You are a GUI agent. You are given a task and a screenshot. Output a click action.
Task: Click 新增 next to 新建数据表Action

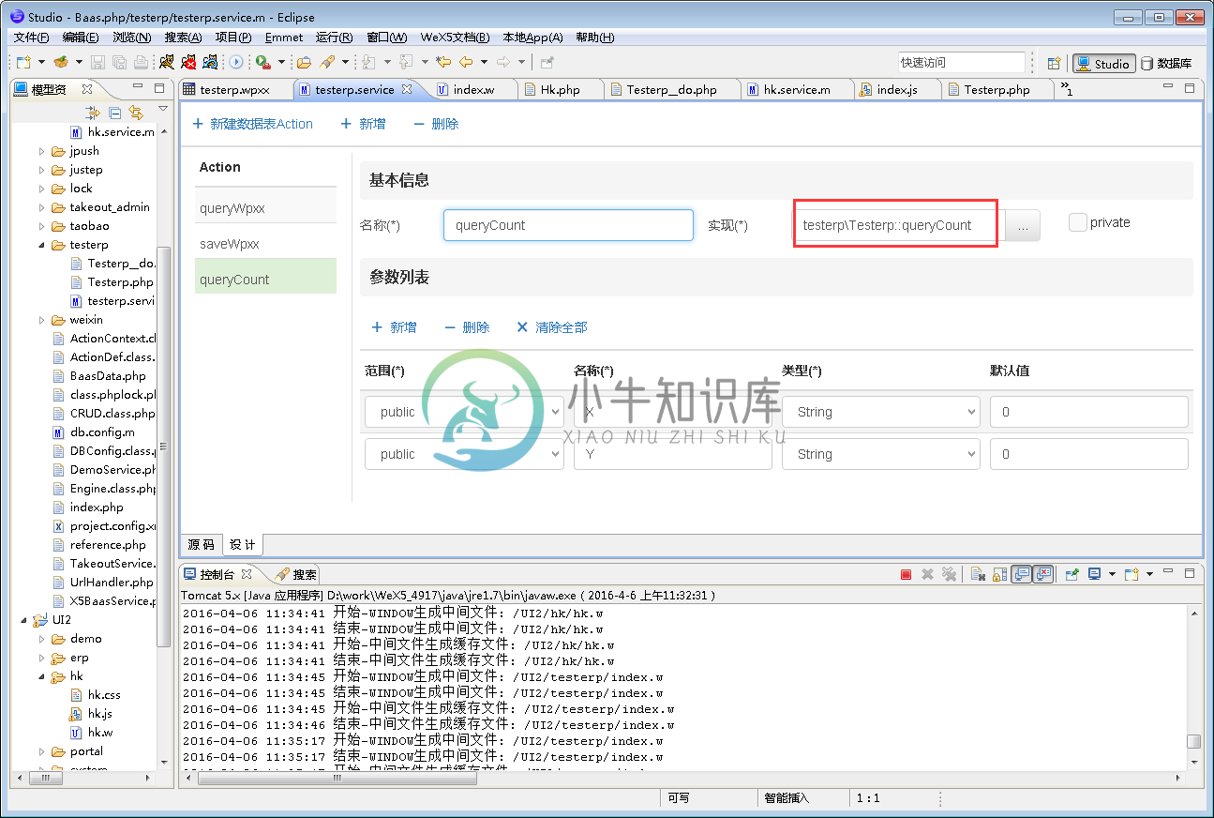point(363,124)
